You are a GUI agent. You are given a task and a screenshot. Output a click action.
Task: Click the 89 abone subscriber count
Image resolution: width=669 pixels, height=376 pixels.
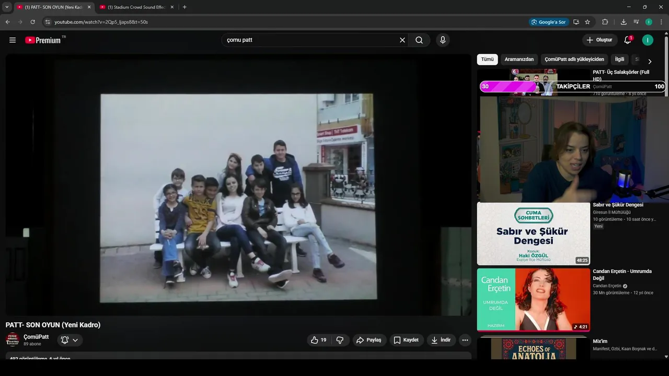coord(32,344)
